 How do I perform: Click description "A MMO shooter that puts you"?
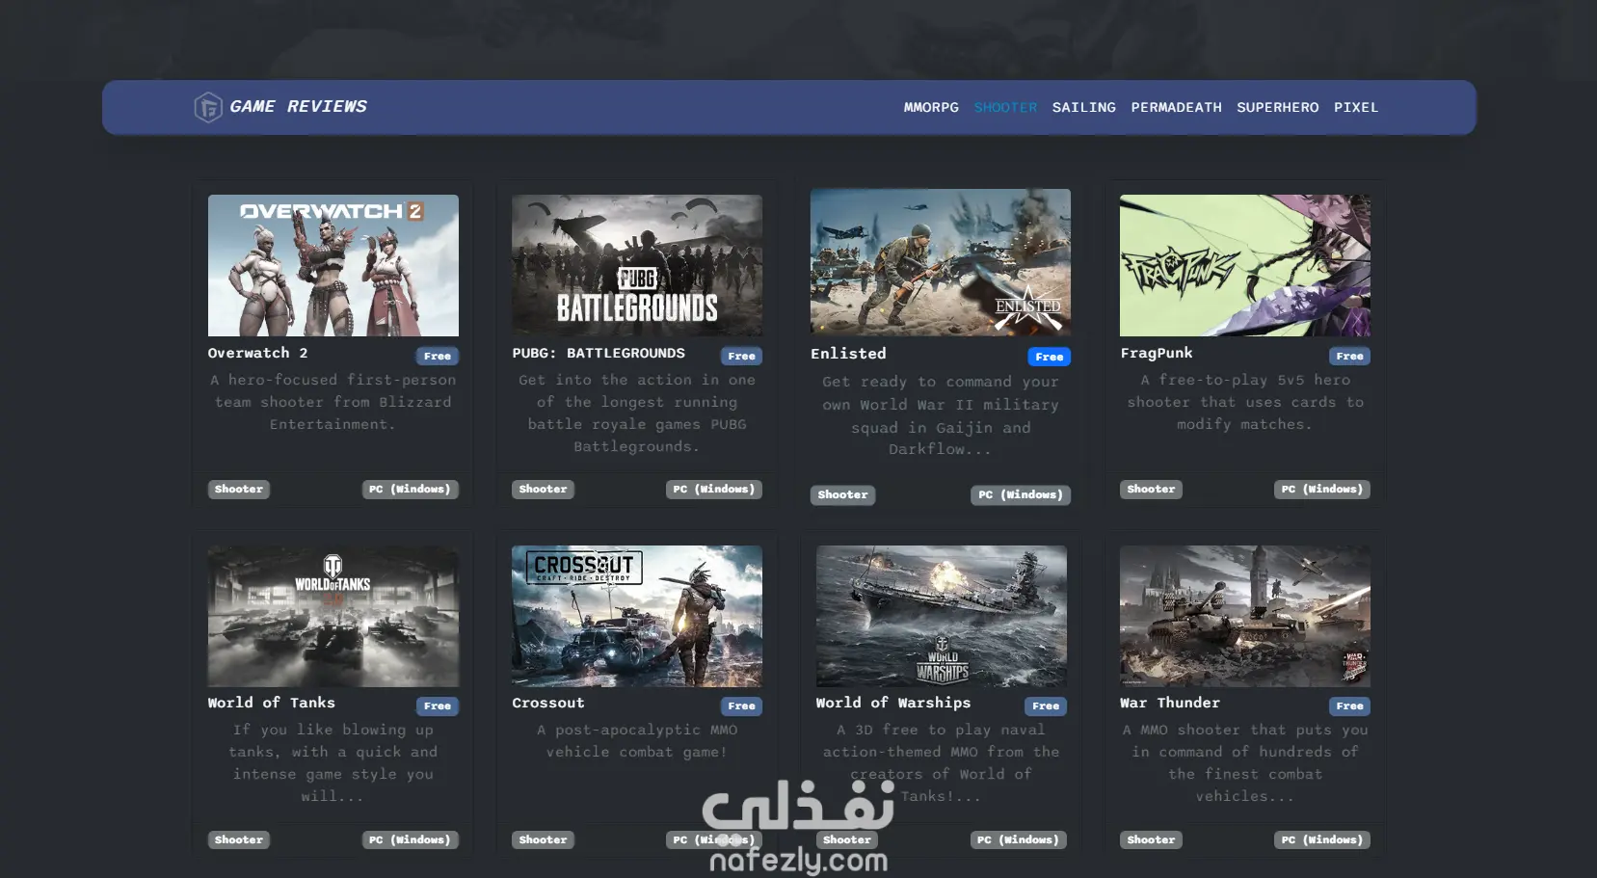pos(1245,762)
